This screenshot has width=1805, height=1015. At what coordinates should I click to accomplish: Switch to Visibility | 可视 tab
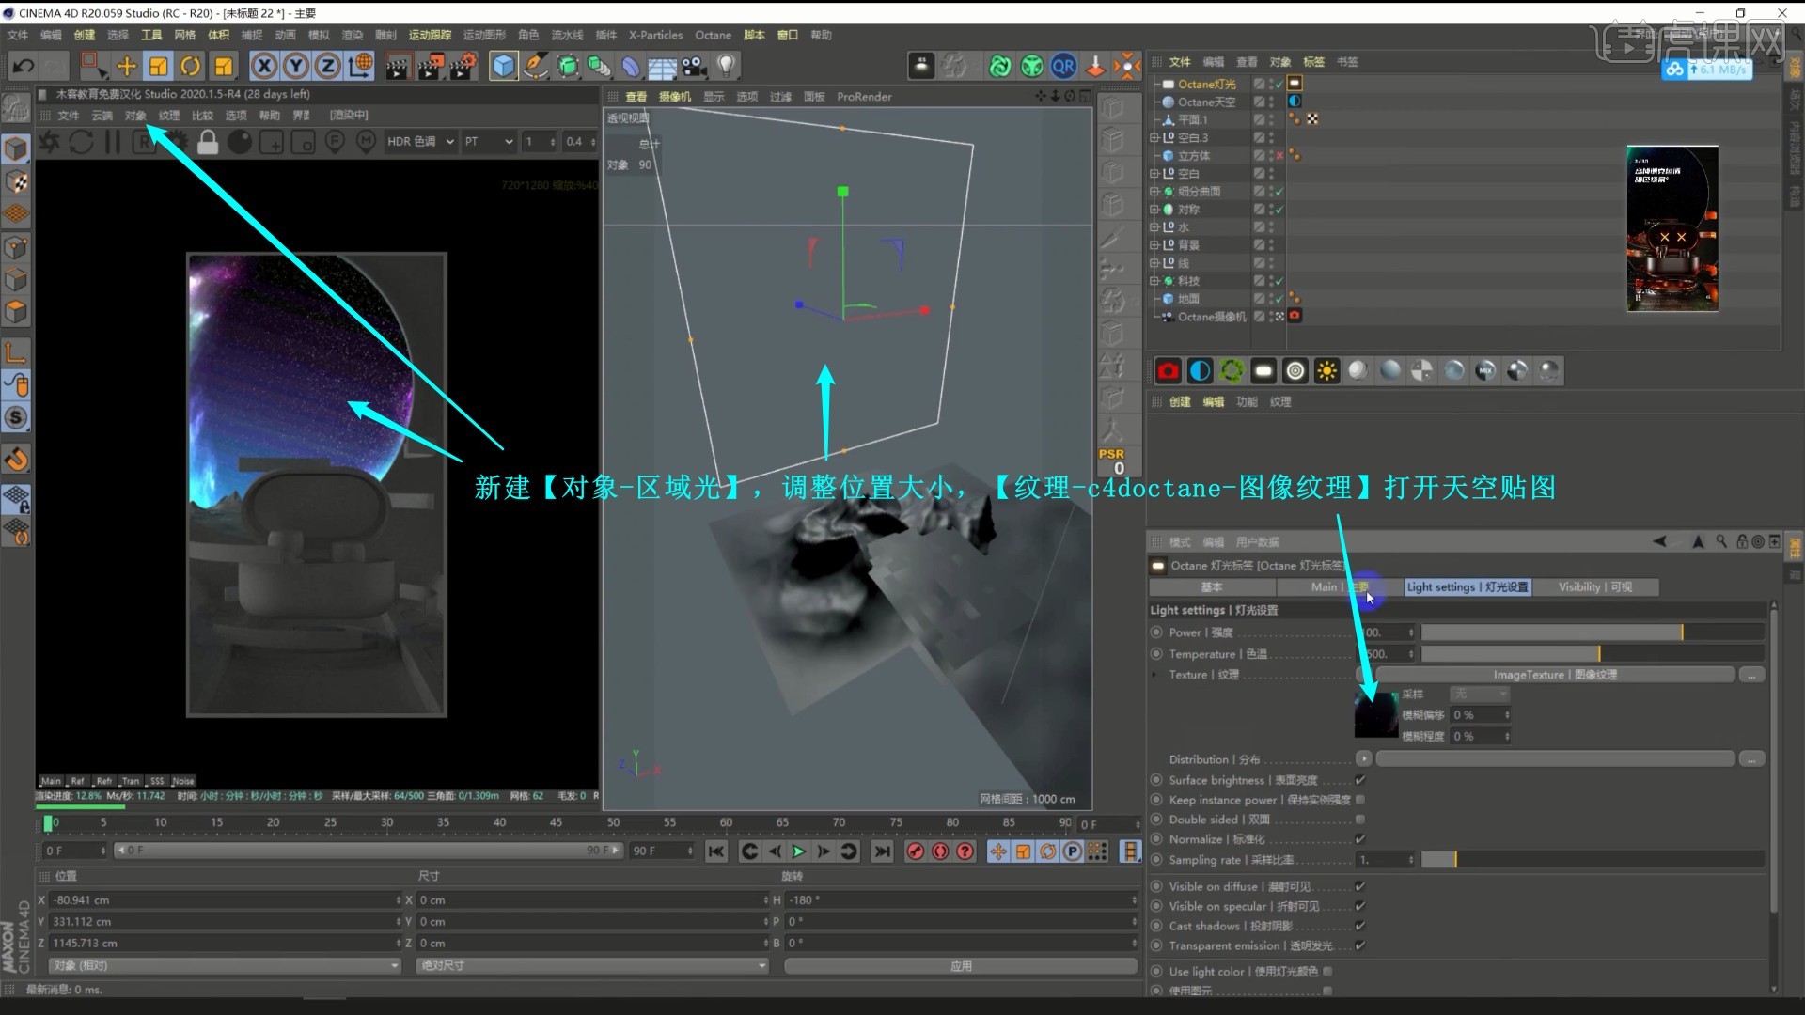(x=1594, y=587)
